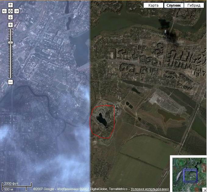The width and height of the screenshot is (207, 192).
Task: Switch to Гибрид hybrid view
Action: (194, 5)
